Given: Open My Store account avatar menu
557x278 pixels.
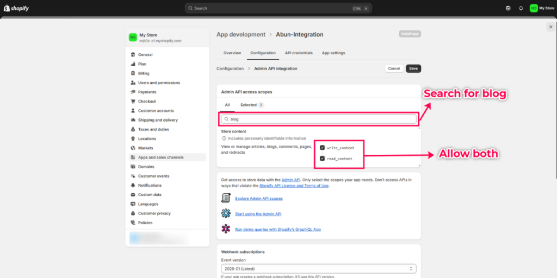Looking at the screenshot, I should [x=542, y=8].
